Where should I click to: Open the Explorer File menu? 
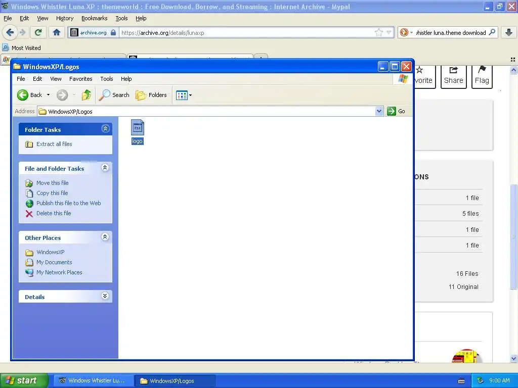pyautogui.click(x=21, y=79)
